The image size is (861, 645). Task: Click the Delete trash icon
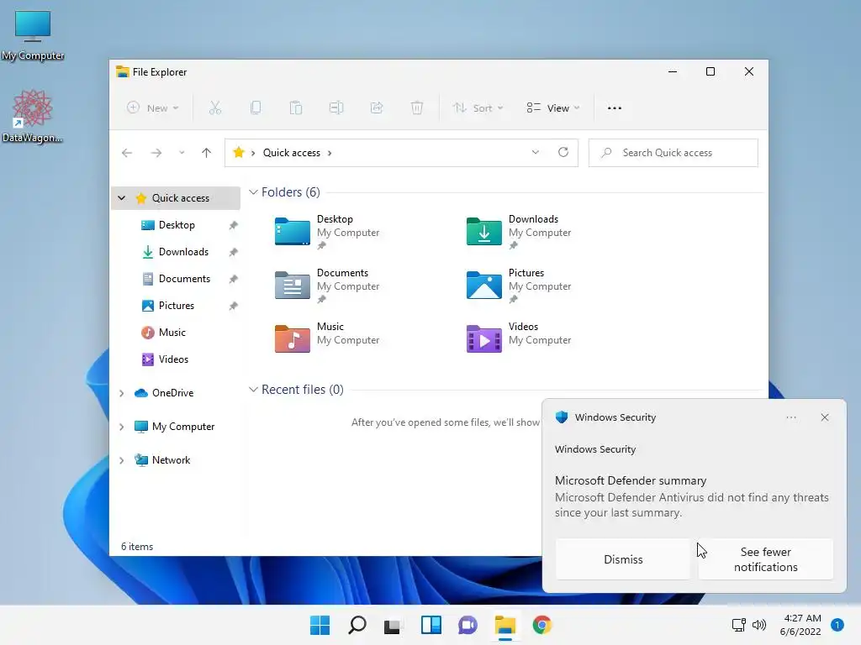point(417,108)
